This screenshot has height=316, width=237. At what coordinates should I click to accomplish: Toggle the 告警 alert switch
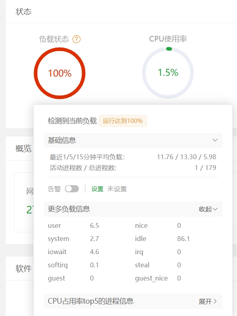(x=72, y=189)
